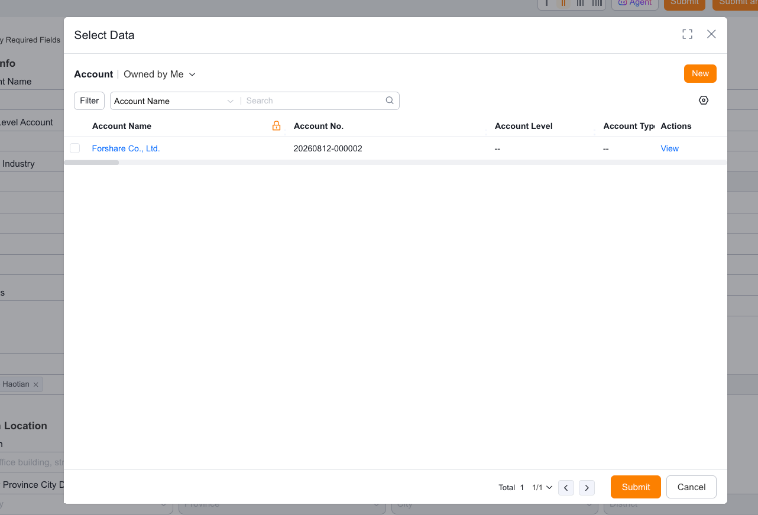Click the Agent button in background toolbar
The width and height of the screenshot is (758, 515).
point(634,4)
